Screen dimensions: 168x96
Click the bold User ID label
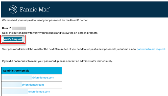[x=7, y=28]
